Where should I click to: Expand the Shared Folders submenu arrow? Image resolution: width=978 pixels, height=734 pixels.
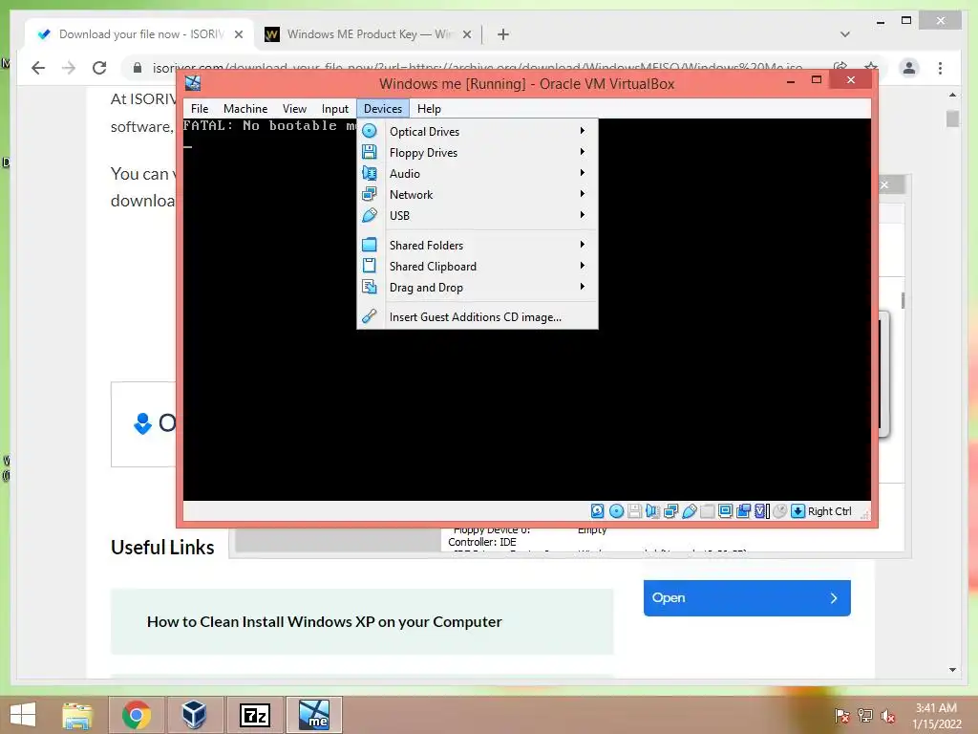point(582,245)
